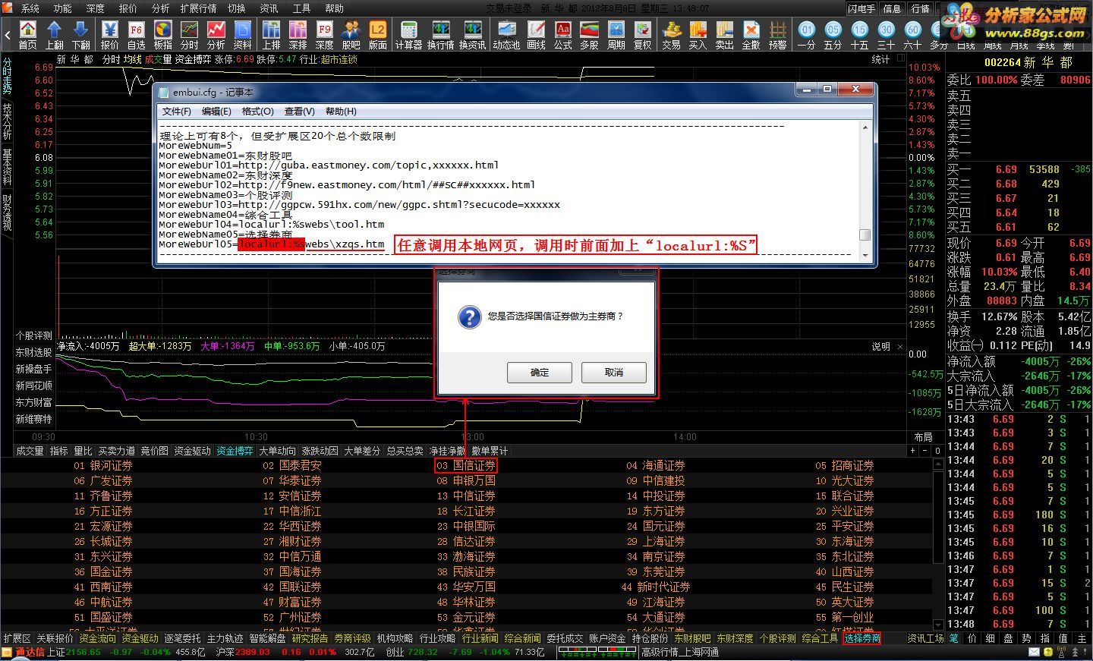Click the 换资讯 switch-news icon
The width and height of the screenshot is (1093, 661).
tap(472, 35)
